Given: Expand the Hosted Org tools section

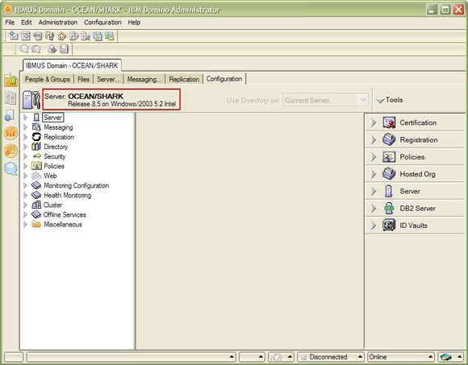Looking at the screenshot, I should coord(374,174).
